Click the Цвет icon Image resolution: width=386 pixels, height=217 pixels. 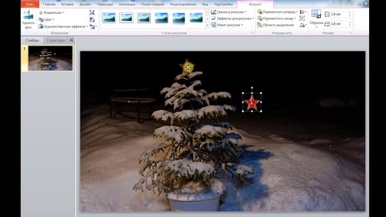(41, 19)
